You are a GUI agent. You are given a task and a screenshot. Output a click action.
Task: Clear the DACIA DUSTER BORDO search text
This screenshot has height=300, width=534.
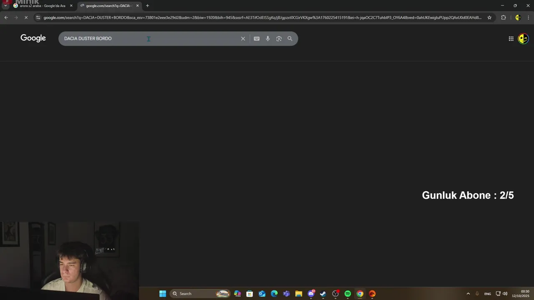pyautogui.click(x=243, y=39)
